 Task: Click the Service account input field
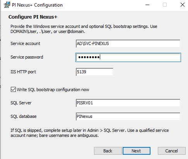128,44
